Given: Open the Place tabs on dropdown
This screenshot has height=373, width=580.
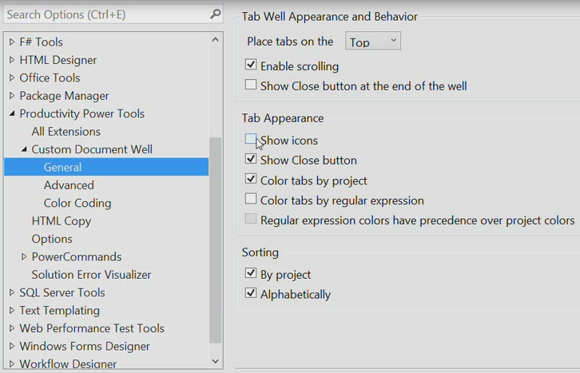Looking at the screenshot, I should click(x=373, y=42).
